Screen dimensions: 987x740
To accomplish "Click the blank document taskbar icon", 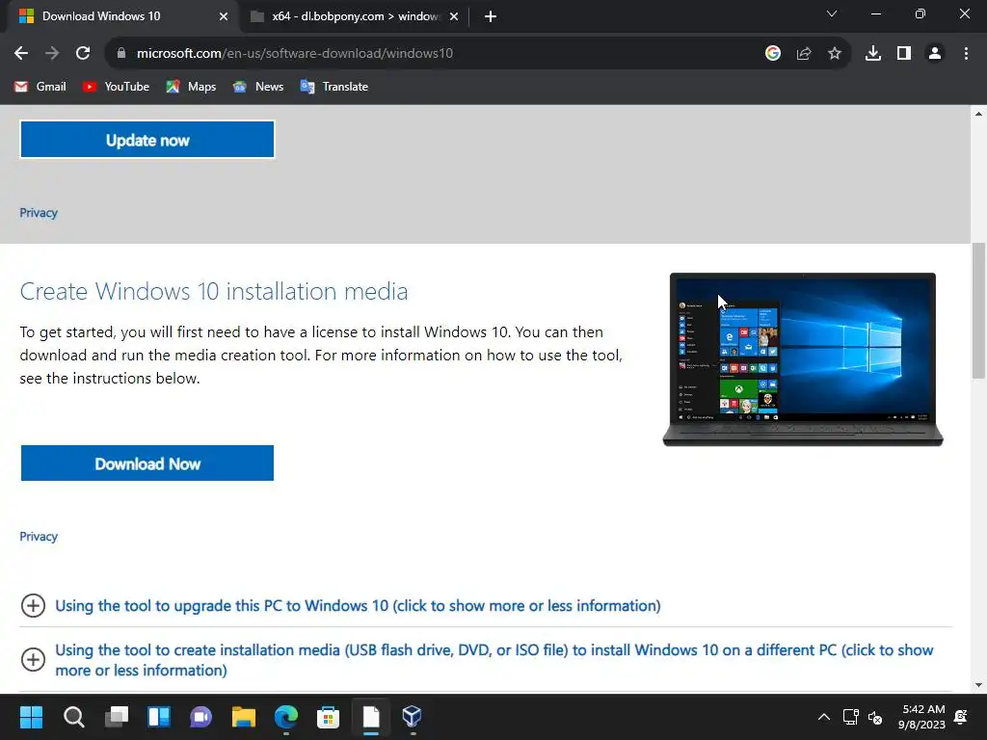I will click(371, 717).
